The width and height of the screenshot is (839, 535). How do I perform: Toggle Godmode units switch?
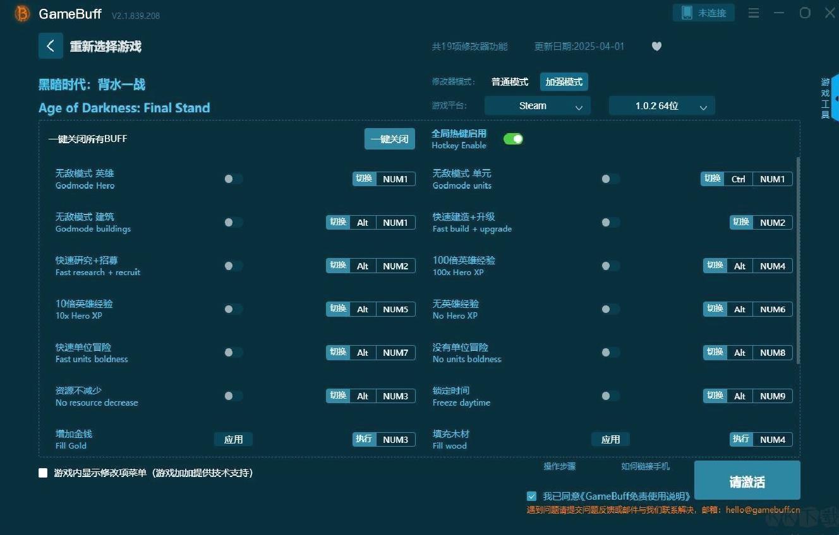click(x=610, y=179)
